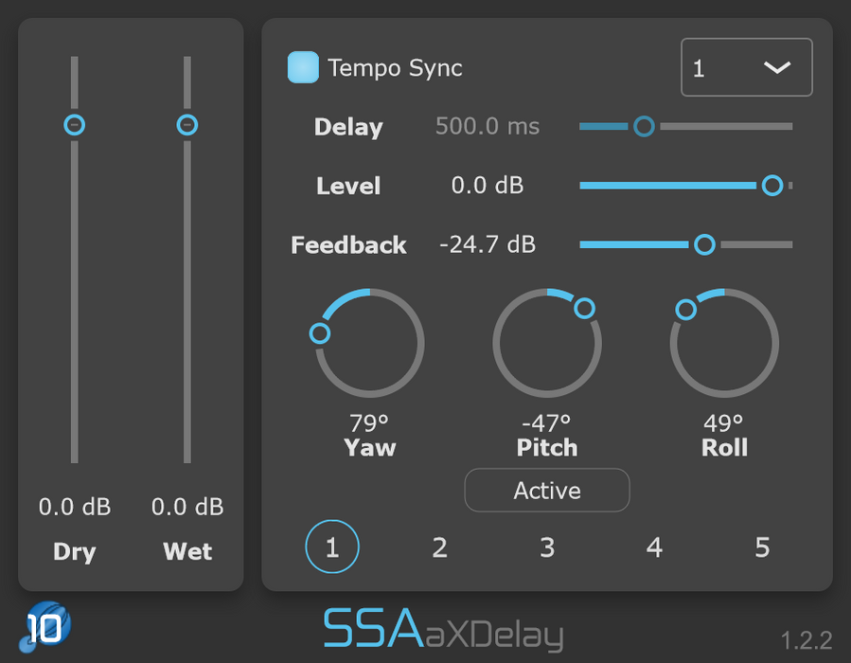Select delay tap 3

click(x=547, y=547)
